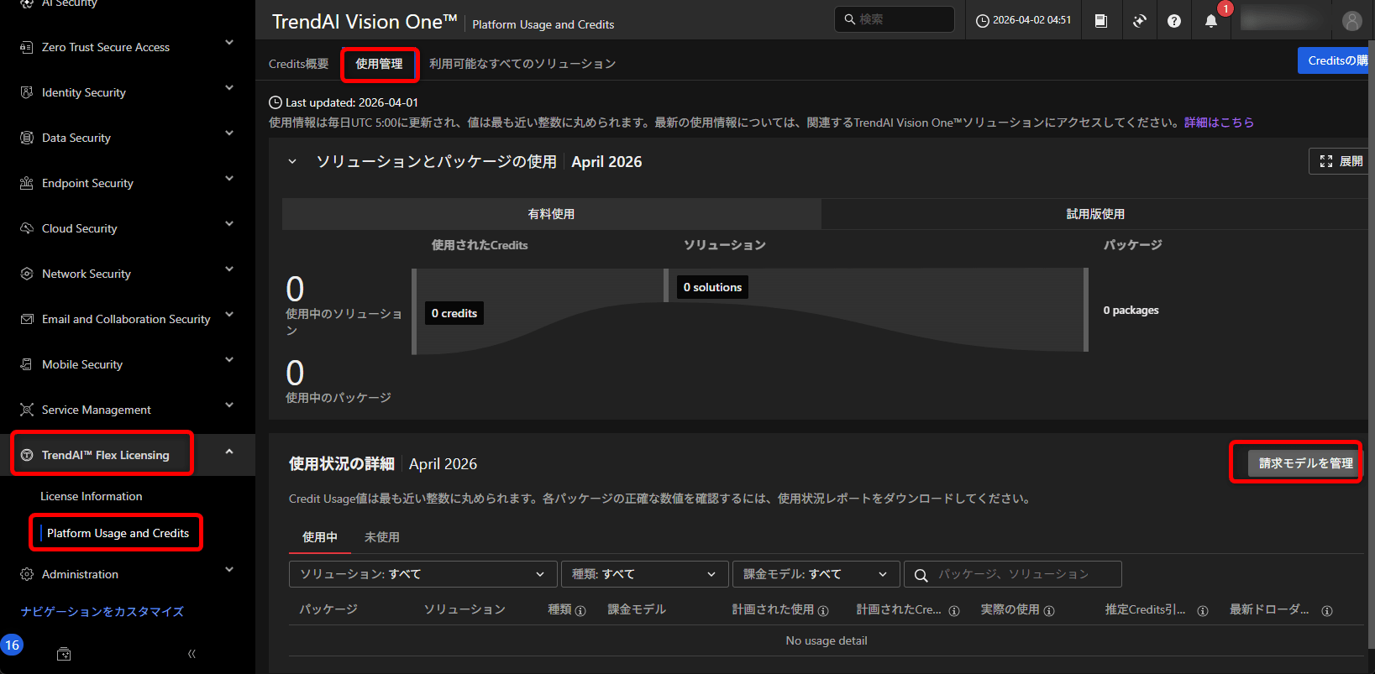
Task: Click the 請求モデルを管理 button
Action: coord(1305,463)
